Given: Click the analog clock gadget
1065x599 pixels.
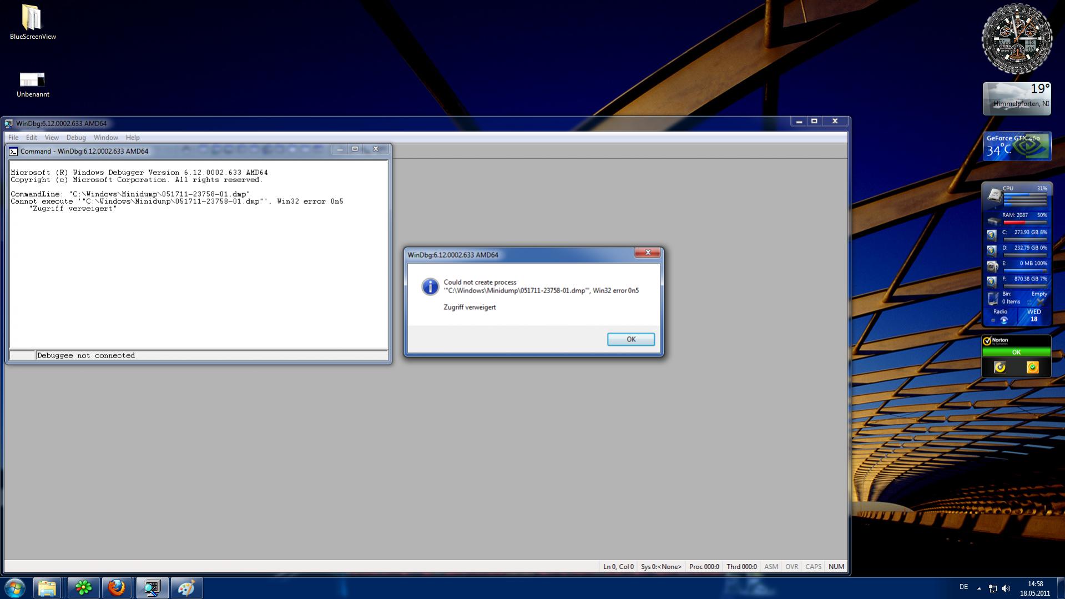Looking at the screenshot, I should pyautogui.click(x=1017, y=39).
